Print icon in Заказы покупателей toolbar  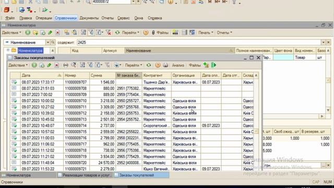[165, 65]
